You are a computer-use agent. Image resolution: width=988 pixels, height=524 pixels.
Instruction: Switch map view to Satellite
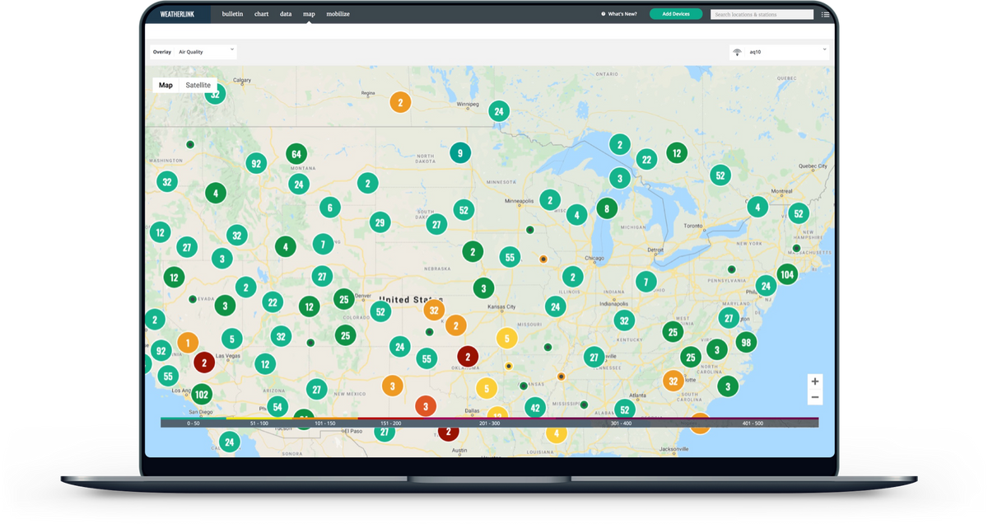[198, 85]
